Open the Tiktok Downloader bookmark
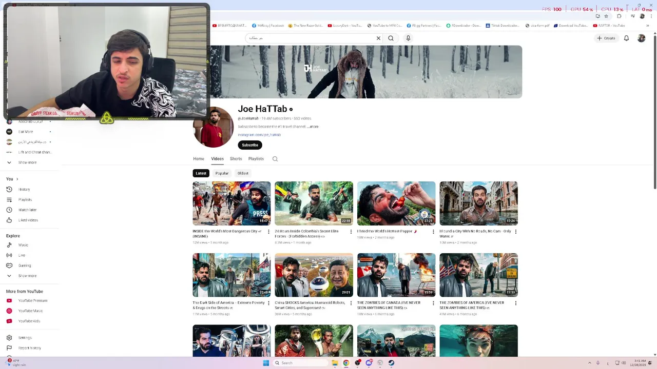Screen dimensions: 657x369 click(x=502, y=26)
